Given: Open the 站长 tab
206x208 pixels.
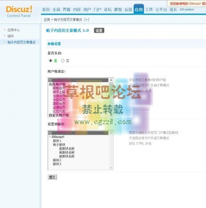Looking at the screenshot, I should coord(173,10).
